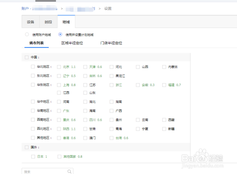Check the 江西 checkbox

pos(59,93)
